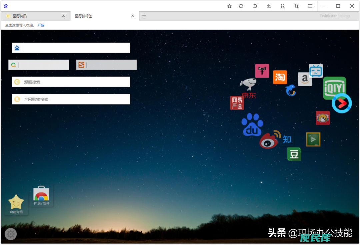Open the Taobao 淘 shortcut icon
This screenshot has height=245, width=360.
pos(280,77)
